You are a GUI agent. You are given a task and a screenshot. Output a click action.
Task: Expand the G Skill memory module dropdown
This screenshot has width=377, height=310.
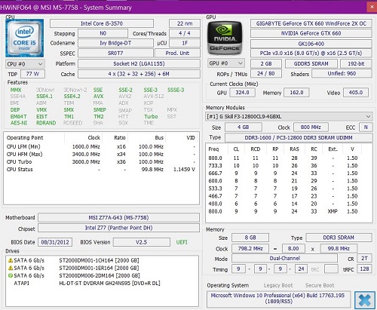(289, 116)
